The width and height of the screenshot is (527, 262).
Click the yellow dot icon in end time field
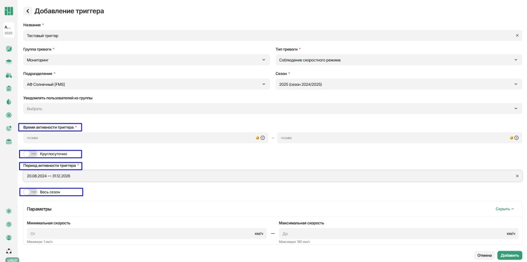coord(512,138)
